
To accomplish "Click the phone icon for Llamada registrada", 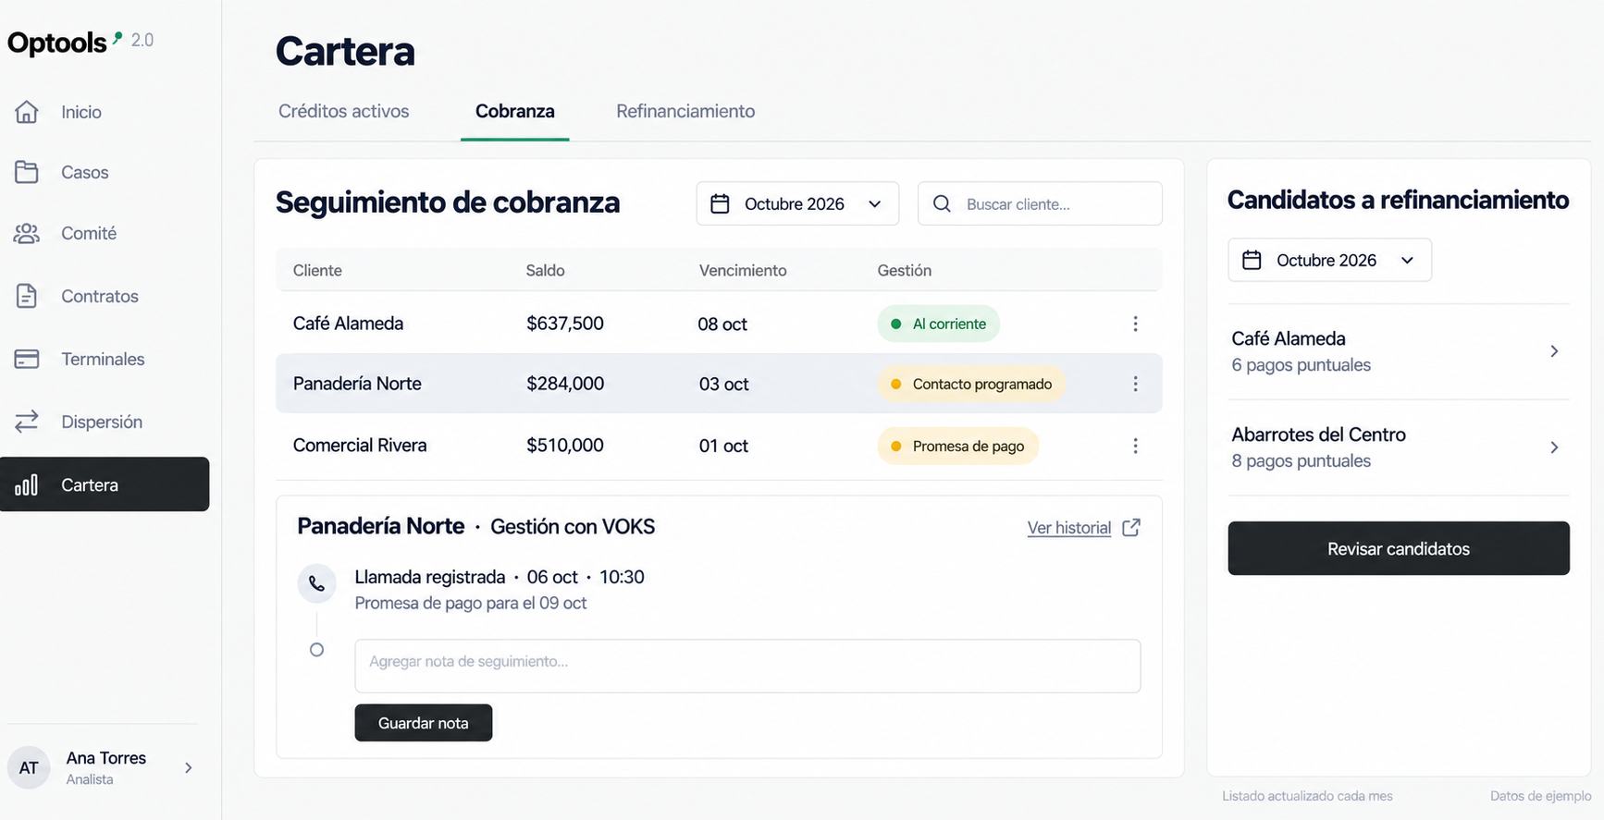I will tap(316, 583).
